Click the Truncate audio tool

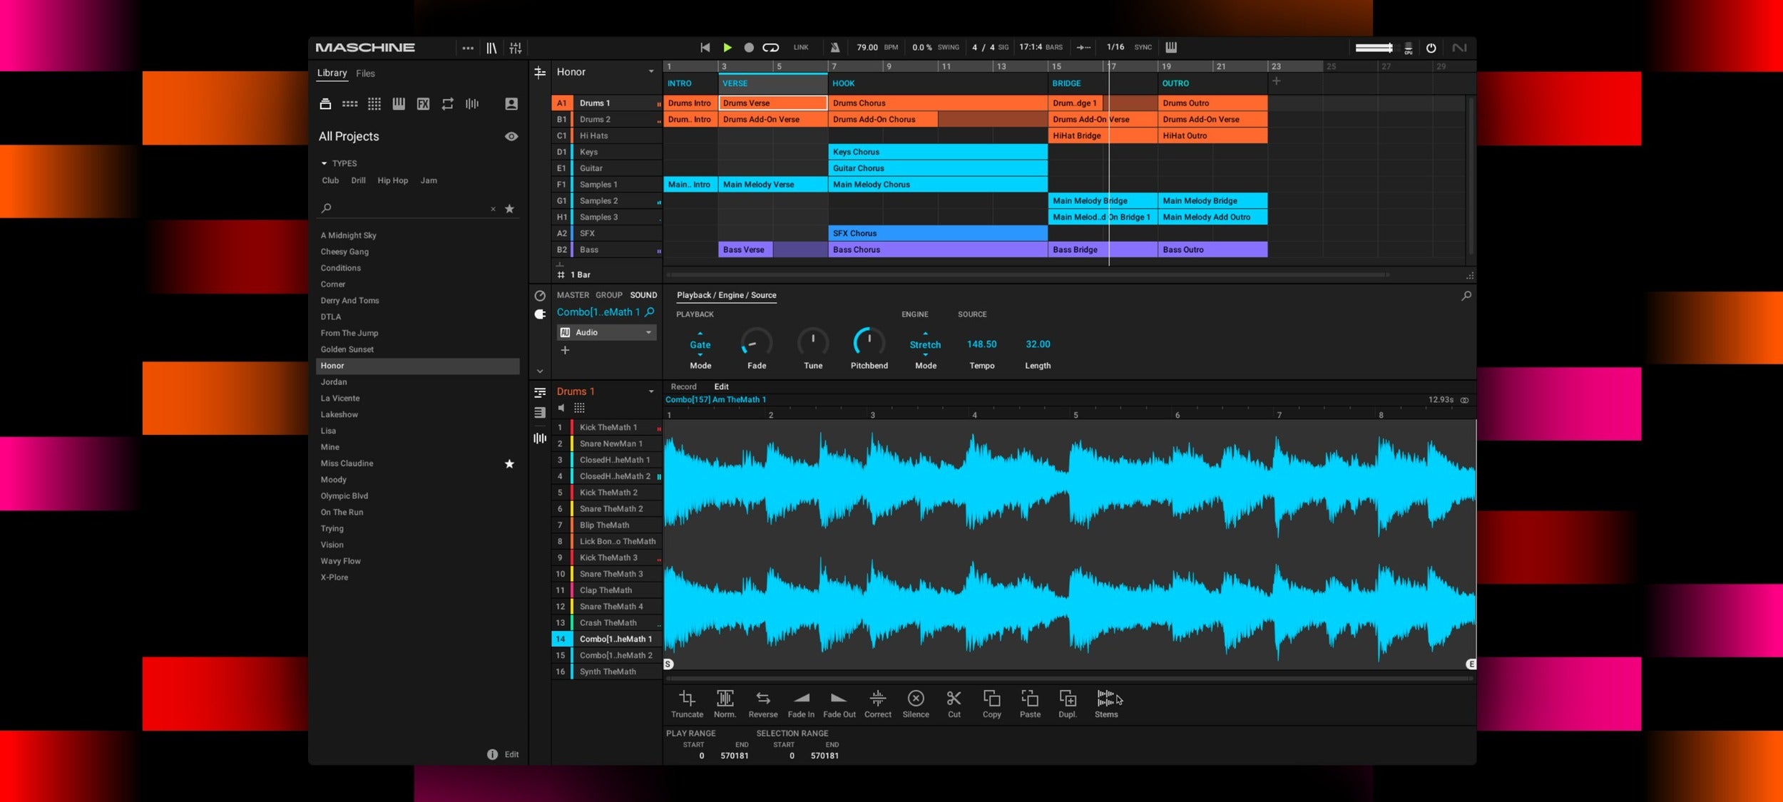[687, 699]
